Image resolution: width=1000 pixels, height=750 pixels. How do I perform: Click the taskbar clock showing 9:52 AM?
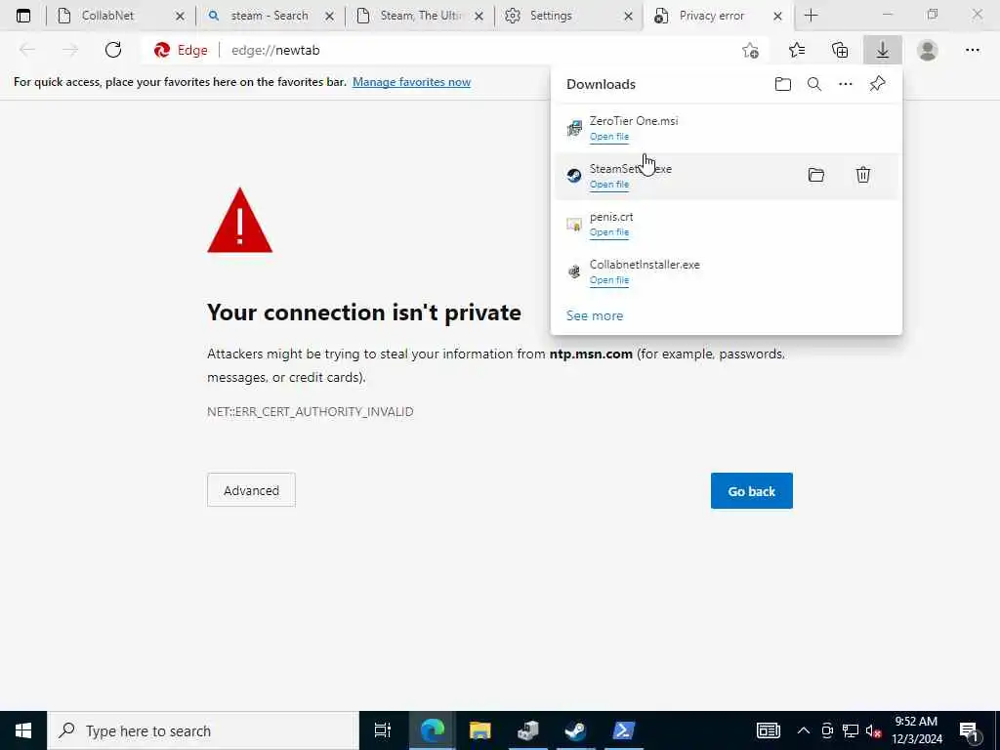916,730
